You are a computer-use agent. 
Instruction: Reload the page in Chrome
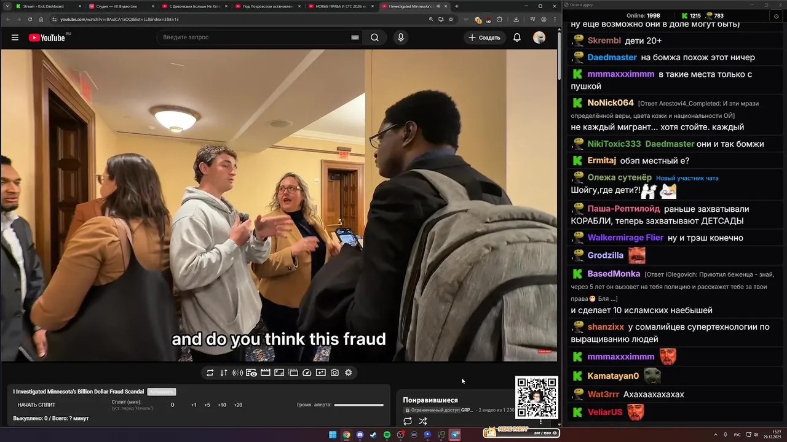click(30, 19)
